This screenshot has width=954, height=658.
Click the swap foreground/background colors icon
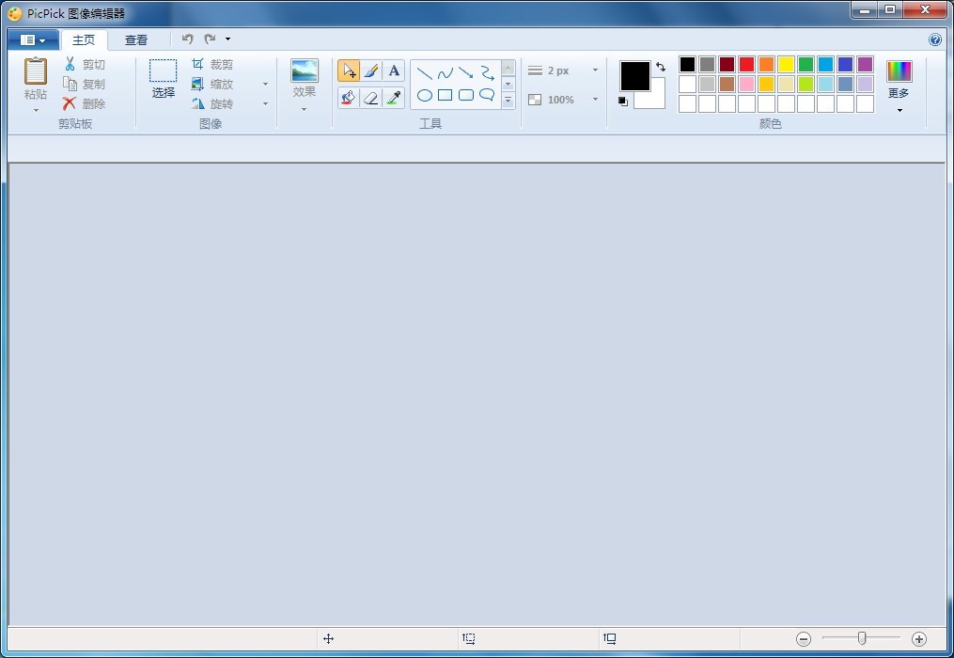661,67
